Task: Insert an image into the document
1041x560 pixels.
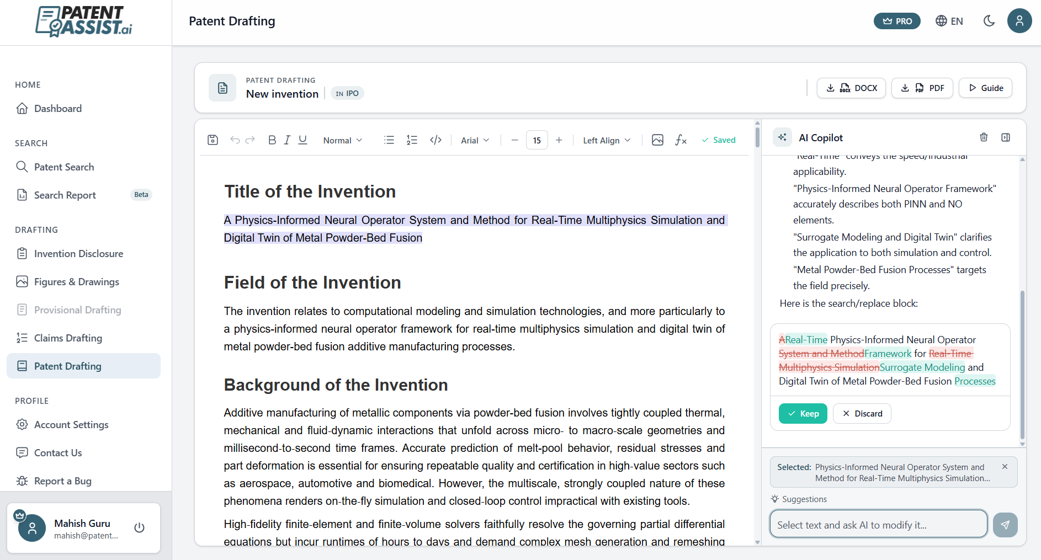Action: (657, 140)
